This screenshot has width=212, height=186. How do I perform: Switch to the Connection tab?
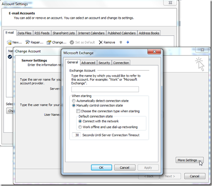[121, 63]
